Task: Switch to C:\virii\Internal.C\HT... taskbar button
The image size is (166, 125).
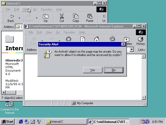Action: (x=108, y=122)
